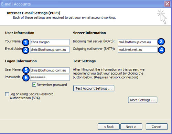Click the User Name field under Logon Information
Image resolution: width=172 pixels, height=134 pixels.
point(50,70)
